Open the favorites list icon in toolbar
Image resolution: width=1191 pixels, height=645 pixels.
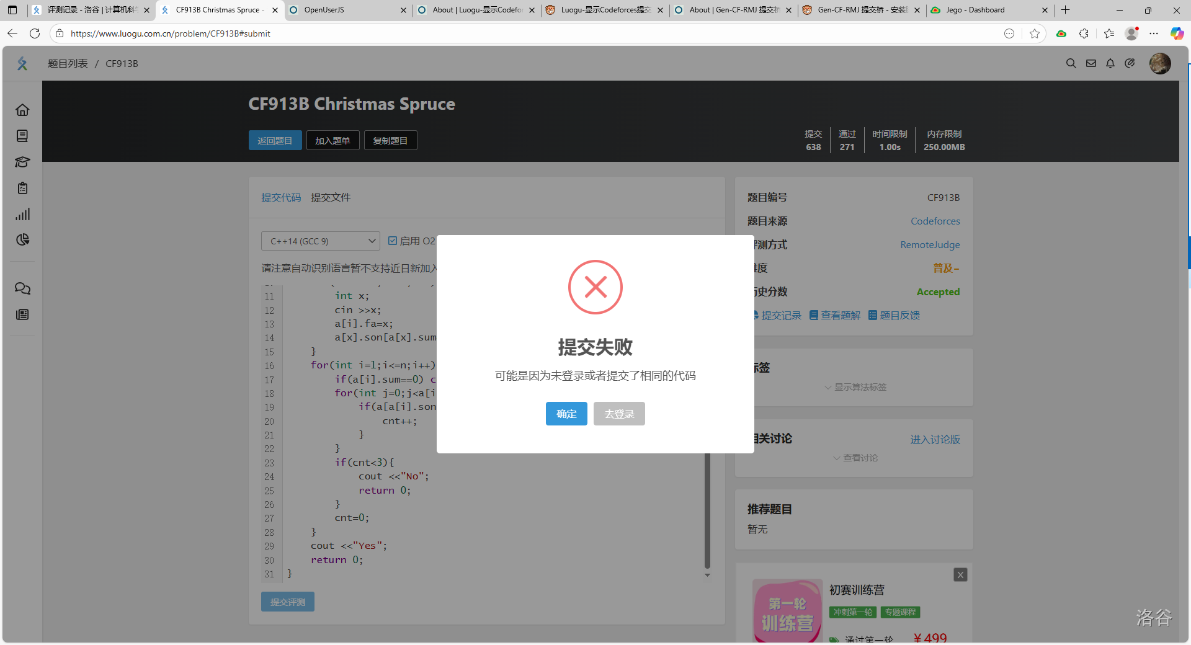[x=1109, y=33]
